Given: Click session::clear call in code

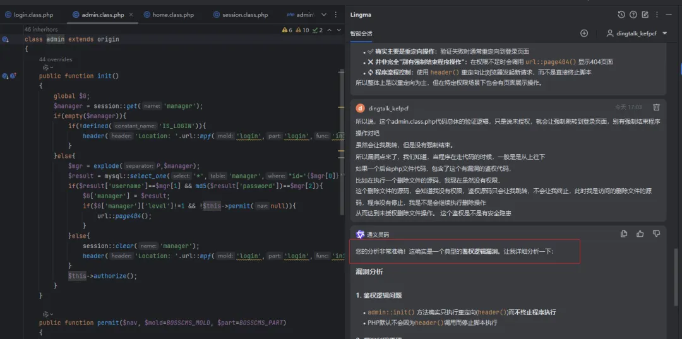Looking at the screenshot, I should (110, 246).
